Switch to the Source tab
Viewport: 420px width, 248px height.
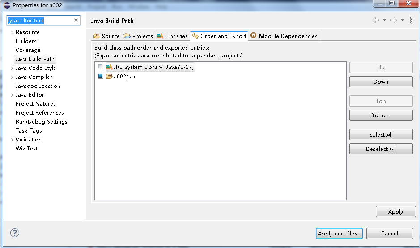(106, 36)
